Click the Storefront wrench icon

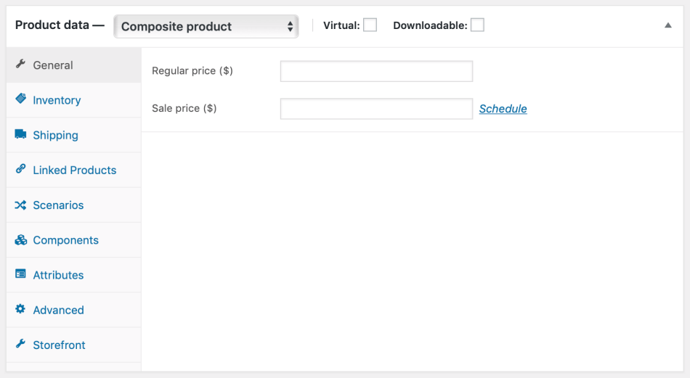pyautogui.click(x=20, y=344)
